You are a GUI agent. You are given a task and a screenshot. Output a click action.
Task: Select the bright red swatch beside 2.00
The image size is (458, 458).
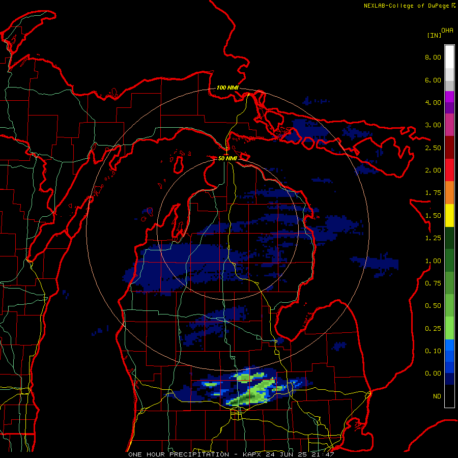(449, 170)
